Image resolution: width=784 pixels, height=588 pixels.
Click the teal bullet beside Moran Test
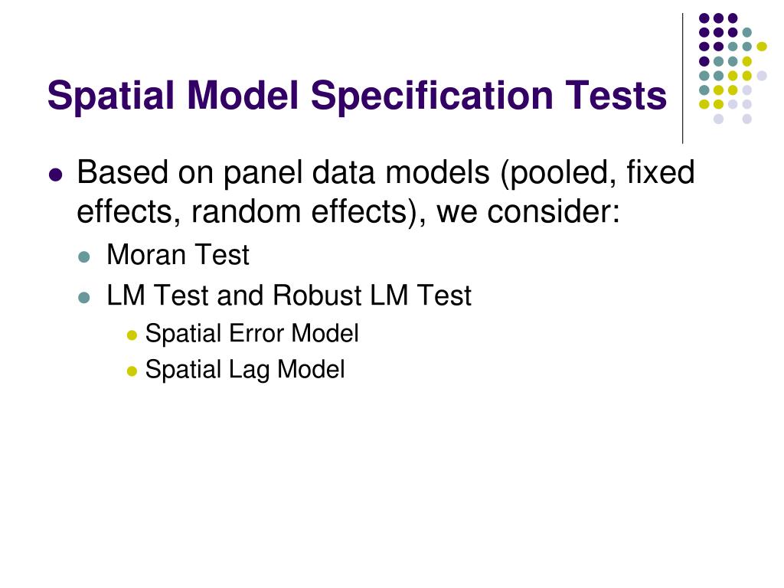pyautogui.click(x=84, y=257)
